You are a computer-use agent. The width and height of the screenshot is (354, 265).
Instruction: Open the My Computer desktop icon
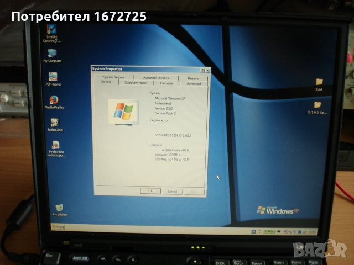(x=52, y=56)
